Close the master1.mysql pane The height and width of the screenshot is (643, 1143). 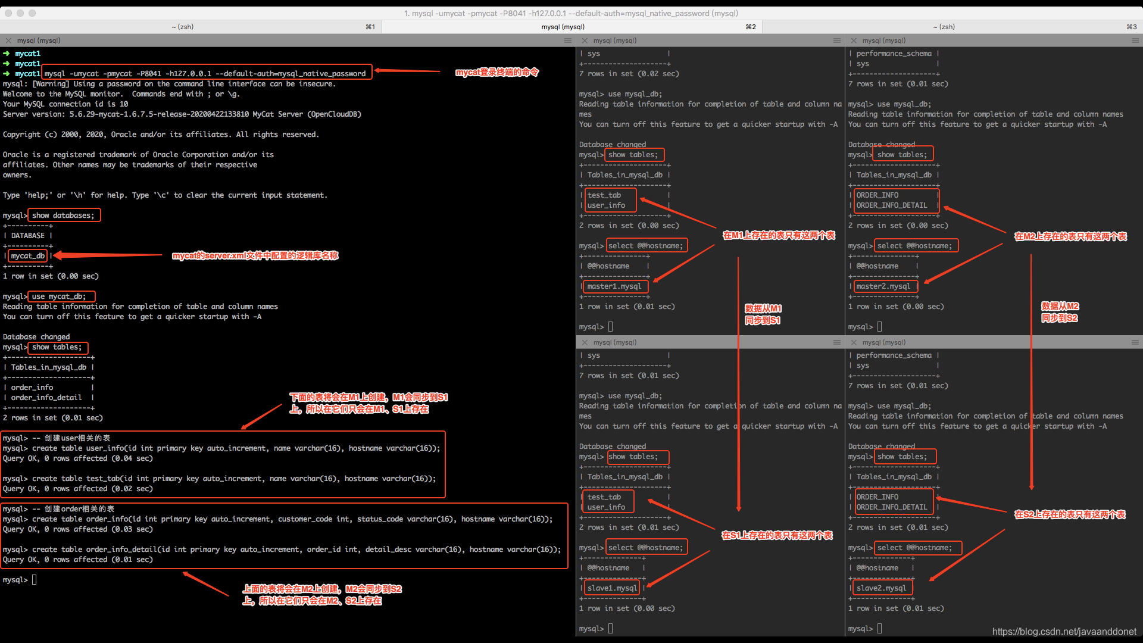[585, 40]
